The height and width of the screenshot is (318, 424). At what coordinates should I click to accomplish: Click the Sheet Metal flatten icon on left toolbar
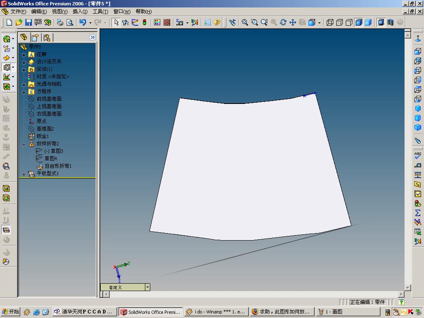tap(6, 230)
